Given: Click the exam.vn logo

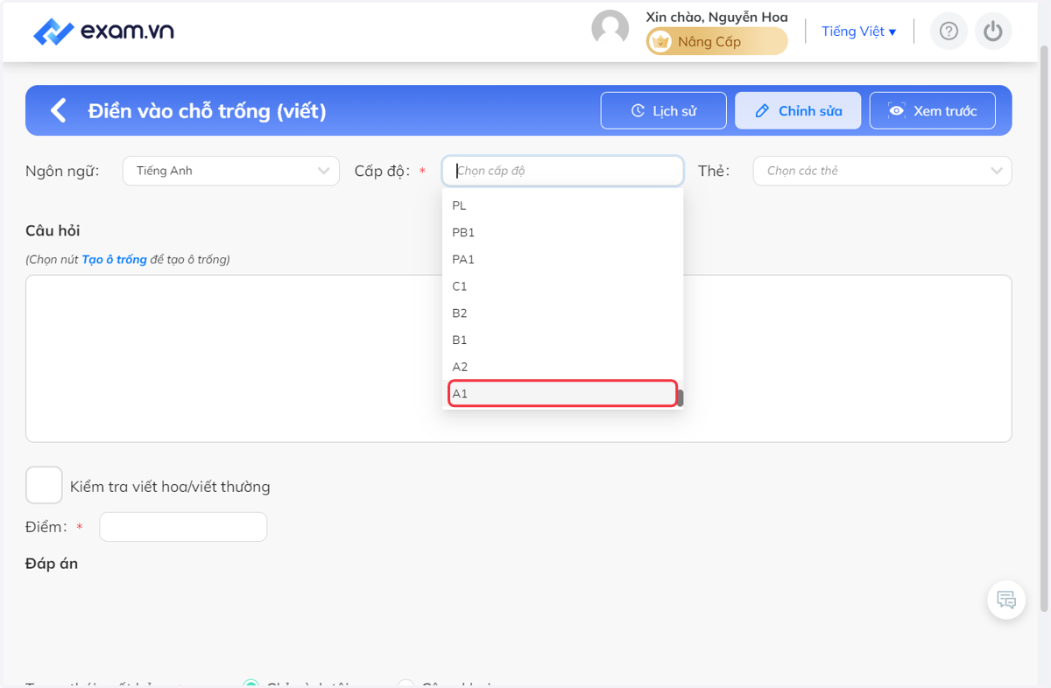Looking at the screenshot, I should coord(103,32).
